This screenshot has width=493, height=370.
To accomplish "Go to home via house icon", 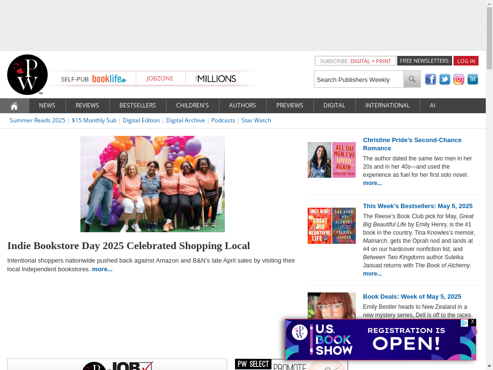I will pos(14,106).
